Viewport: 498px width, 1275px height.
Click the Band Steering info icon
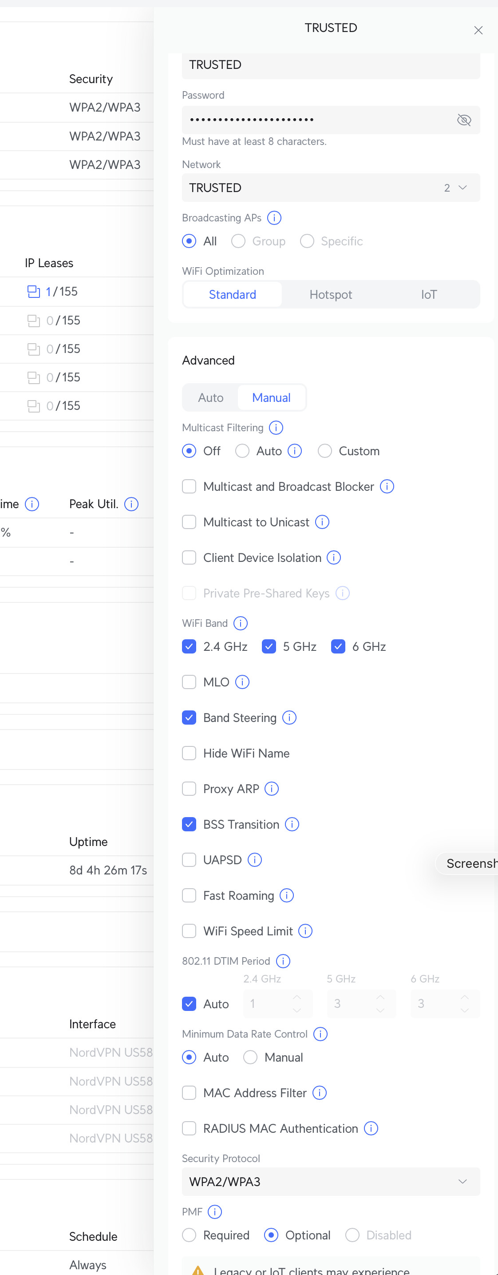pos(289,718)
